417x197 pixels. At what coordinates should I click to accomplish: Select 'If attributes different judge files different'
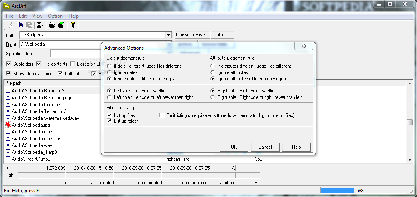pyautogui.click(x=212, y=66)
